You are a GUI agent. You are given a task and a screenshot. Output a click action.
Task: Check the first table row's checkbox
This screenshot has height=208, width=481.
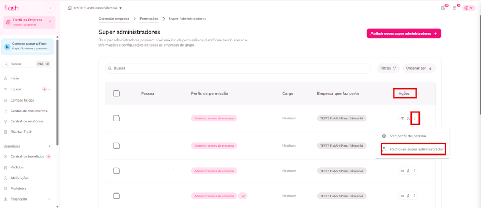pos(117,118)
